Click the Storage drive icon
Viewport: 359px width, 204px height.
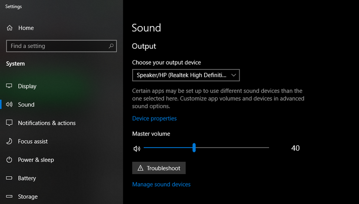[9, 196]
